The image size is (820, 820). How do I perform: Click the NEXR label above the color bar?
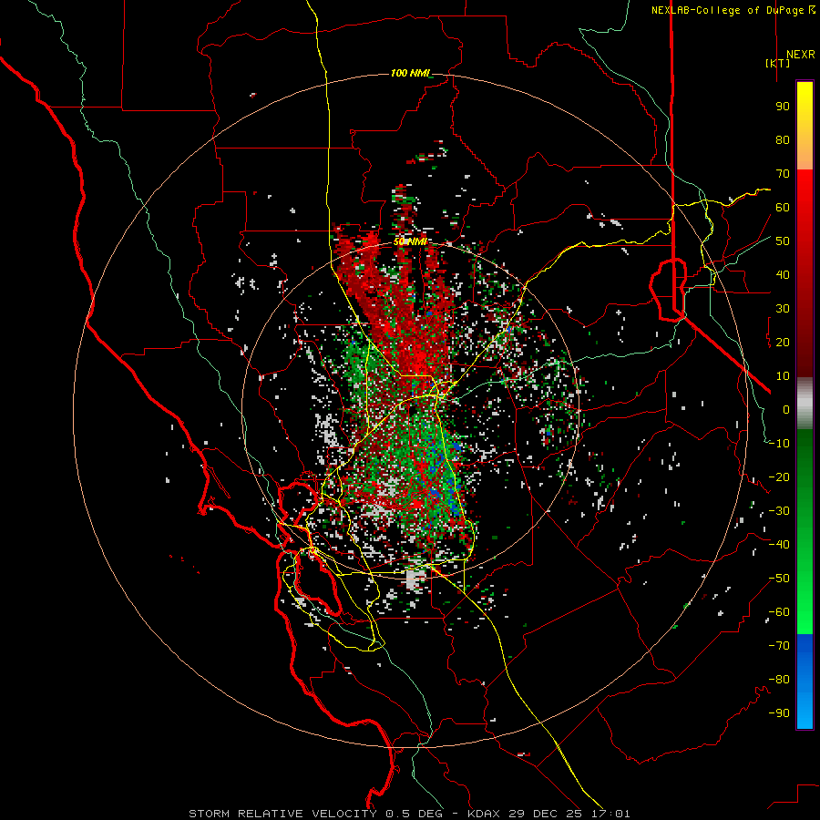point(801,55)
